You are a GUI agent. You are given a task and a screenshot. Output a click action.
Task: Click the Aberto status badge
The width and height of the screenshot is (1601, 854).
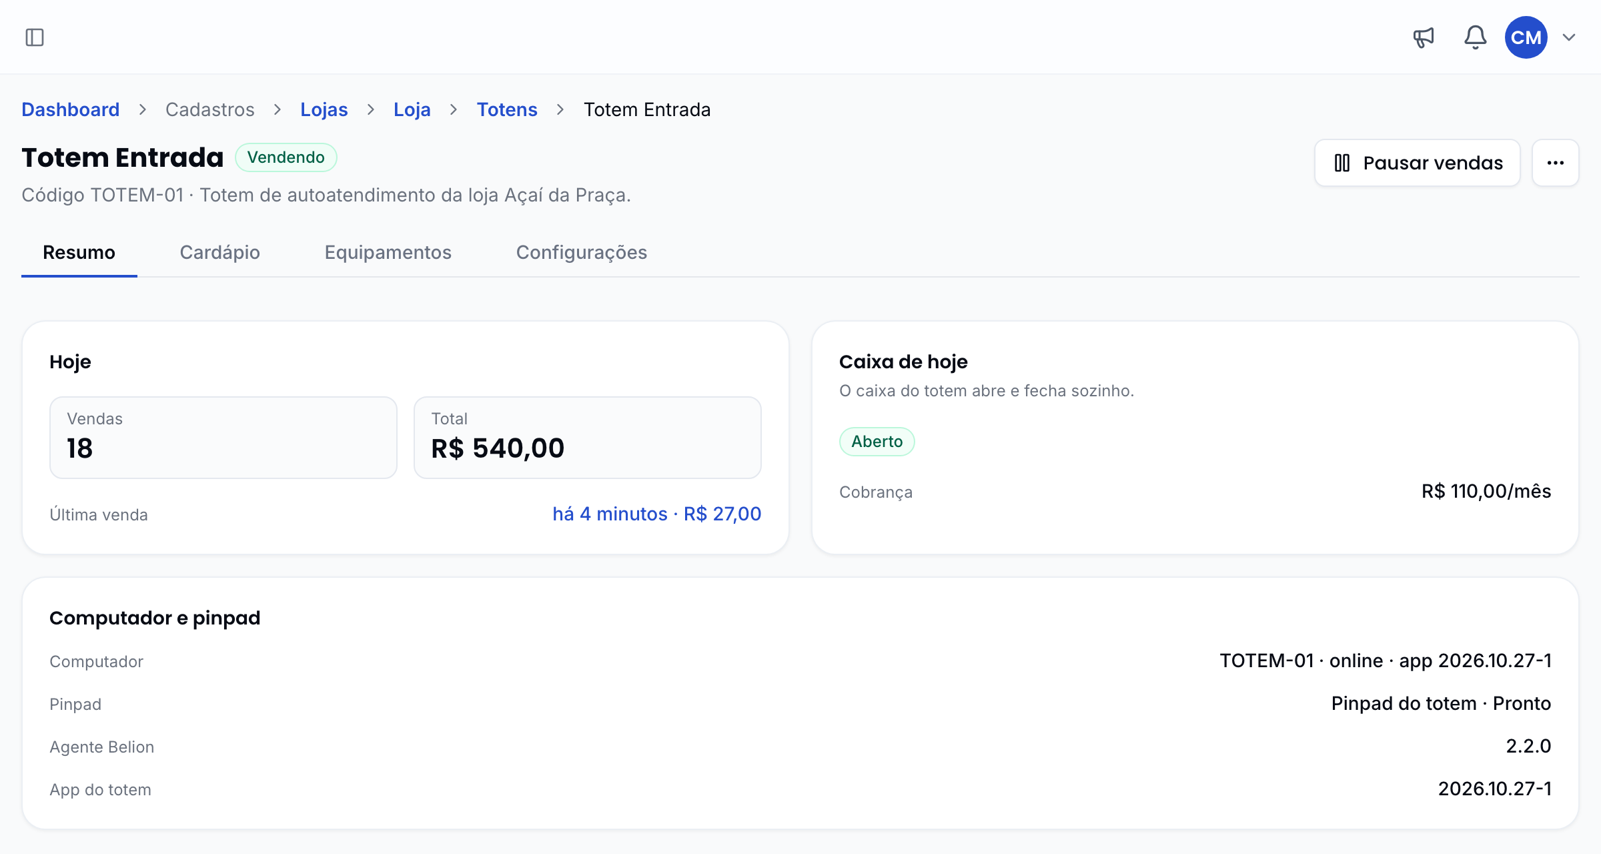(x=877, y=442)
